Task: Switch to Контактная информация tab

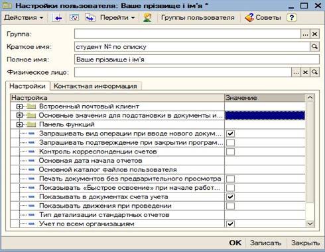Action: point(96,86)
